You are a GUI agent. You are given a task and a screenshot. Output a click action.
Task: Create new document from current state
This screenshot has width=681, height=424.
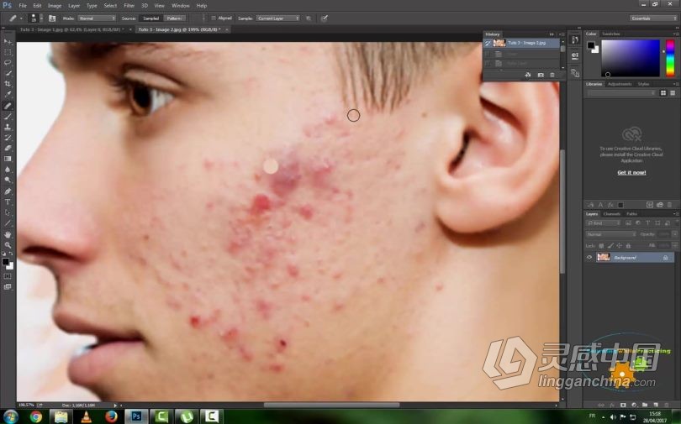(x=528, y=75)
